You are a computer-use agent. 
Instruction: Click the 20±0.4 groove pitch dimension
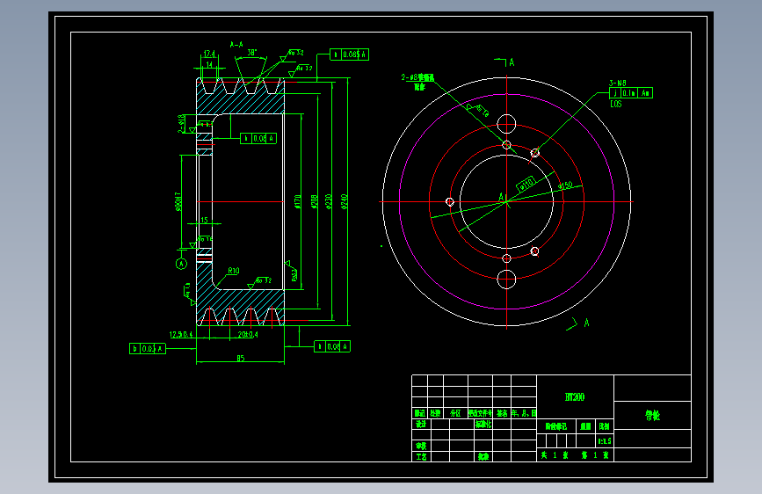[248, 335]
